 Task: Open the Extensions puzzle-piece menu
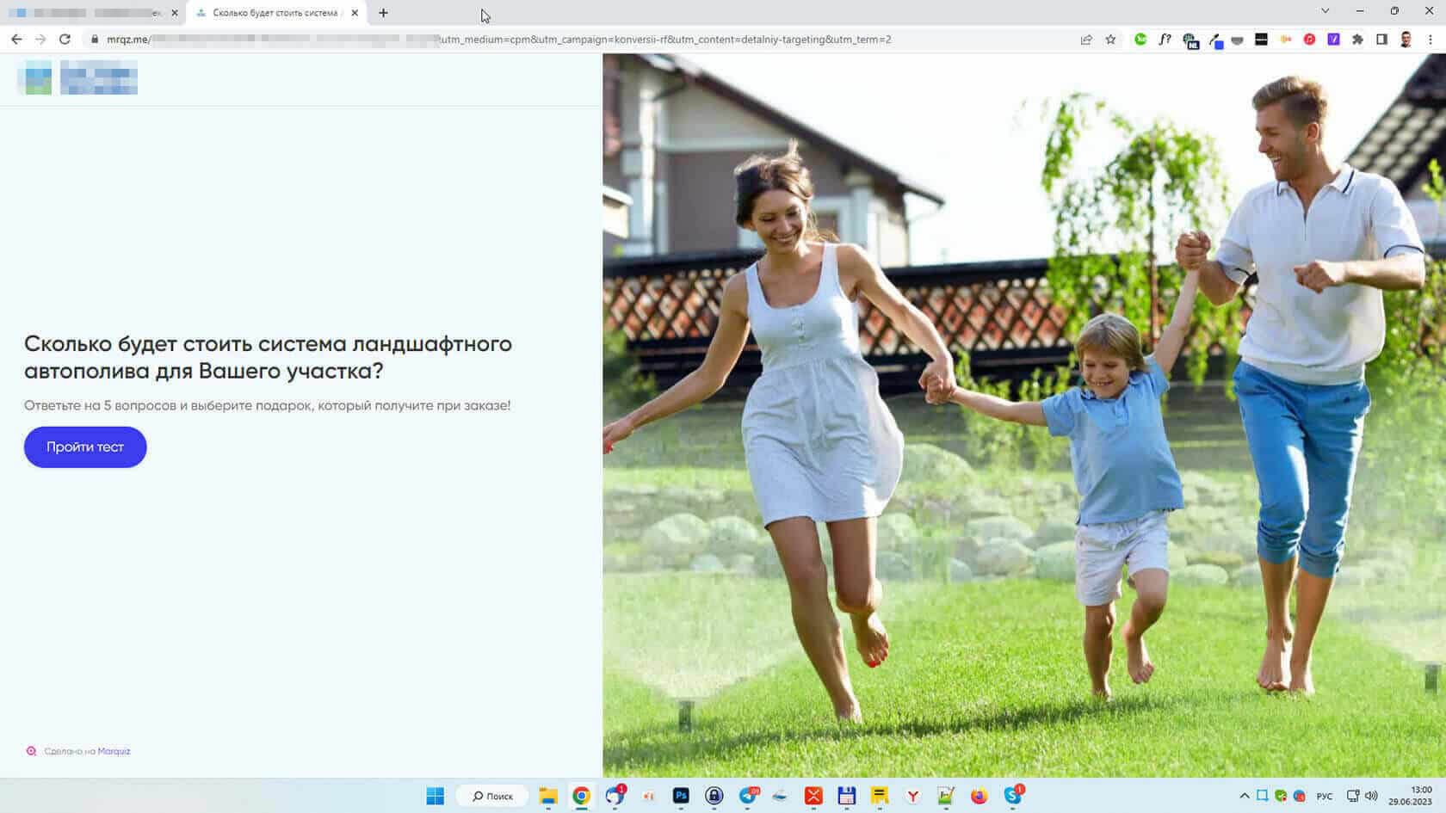(1357, 39)
